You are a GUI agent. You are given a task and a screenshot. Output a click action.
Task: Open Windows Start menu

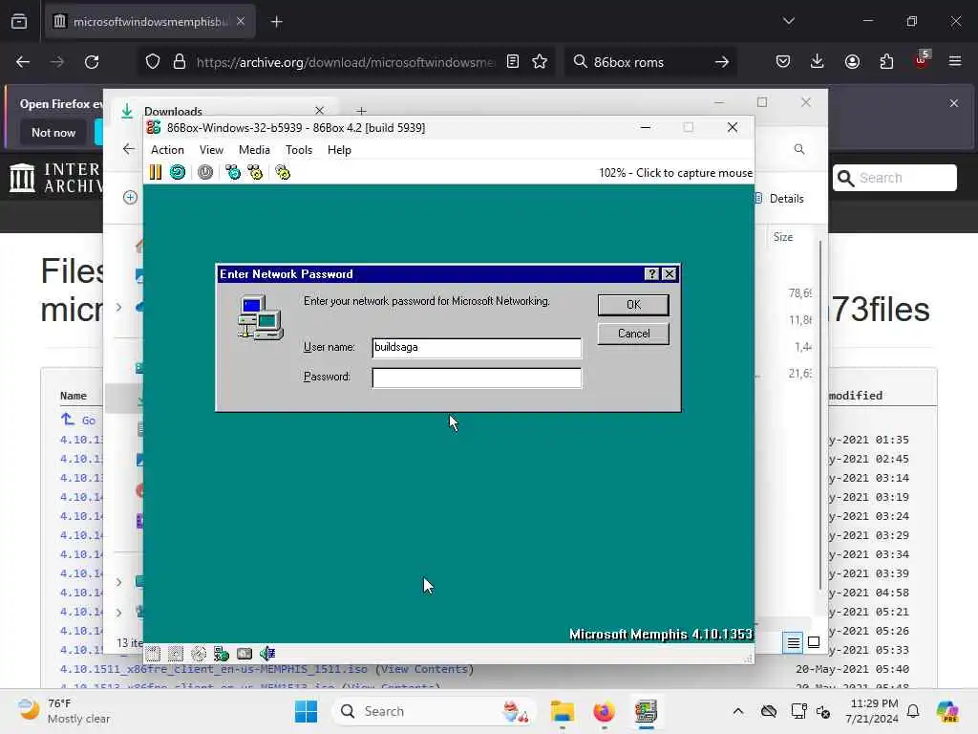point(306,711)
